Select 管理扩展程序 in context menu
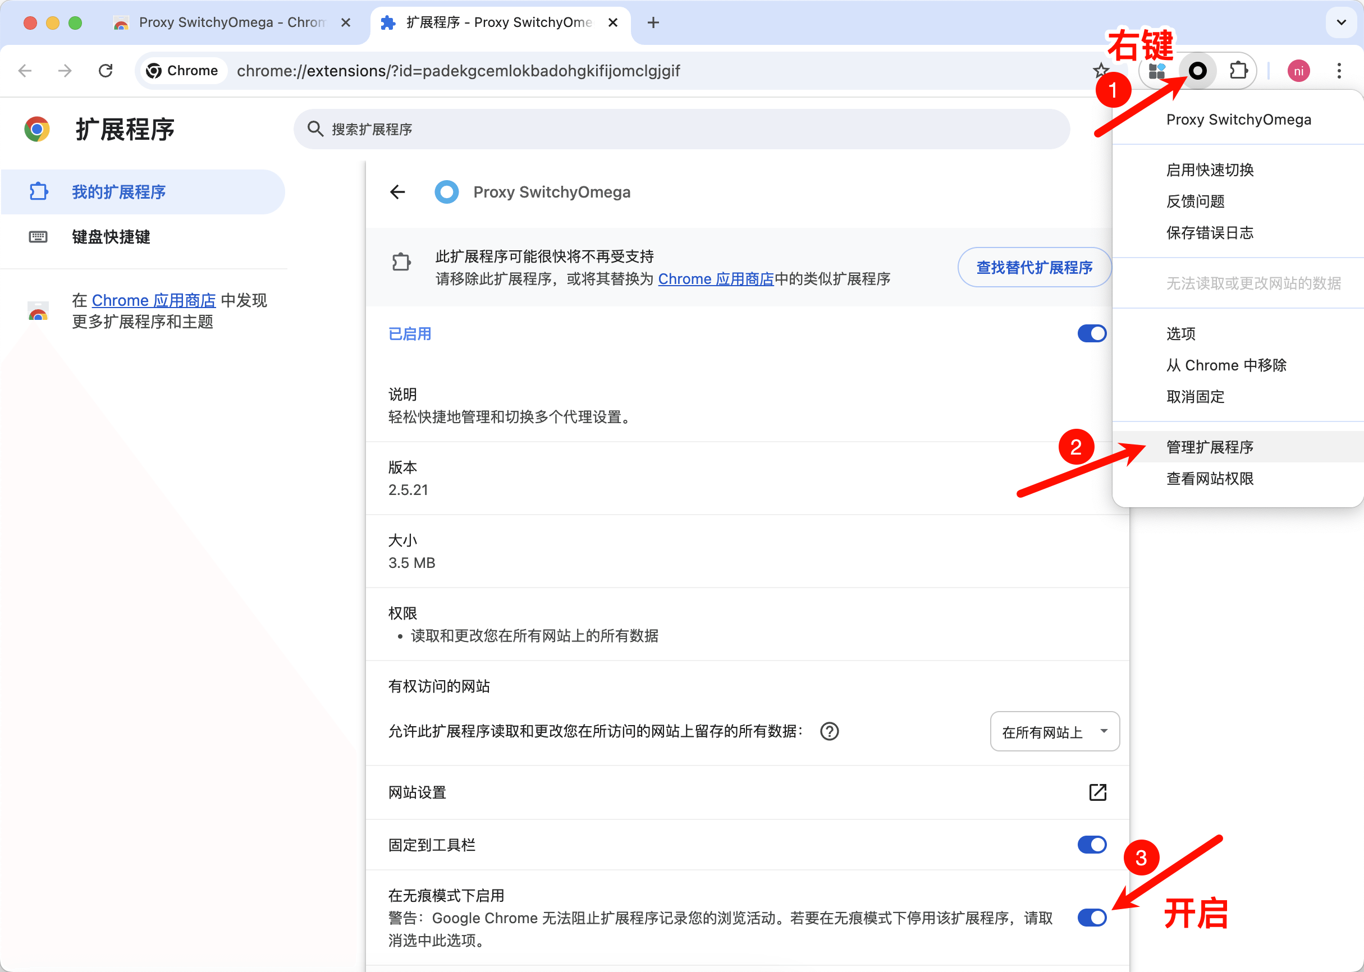Image resolution: width=1364 pixels, height=972 pixels. pyautogui.click(x=1210, y=447)
